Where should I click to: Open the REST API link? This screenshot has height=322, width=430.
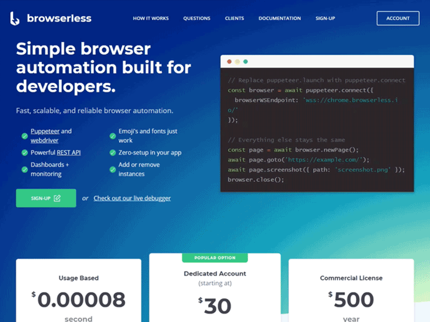pos(69,152)
